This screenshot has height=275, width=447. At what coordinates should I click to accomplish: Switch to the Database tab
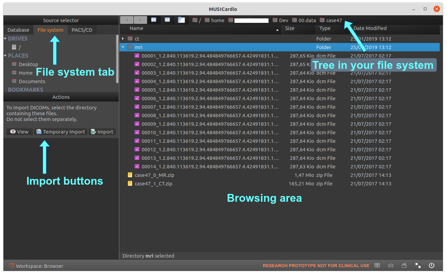[18, 30]
